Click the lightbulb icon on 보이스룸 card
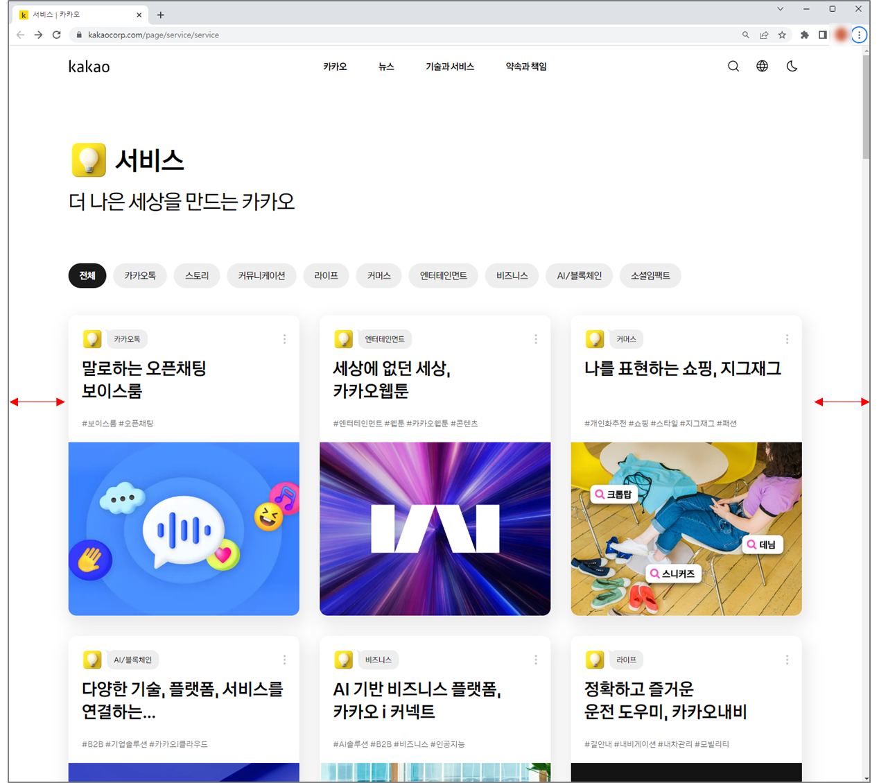Screen dimensions: 879x783 click(92, 339)
